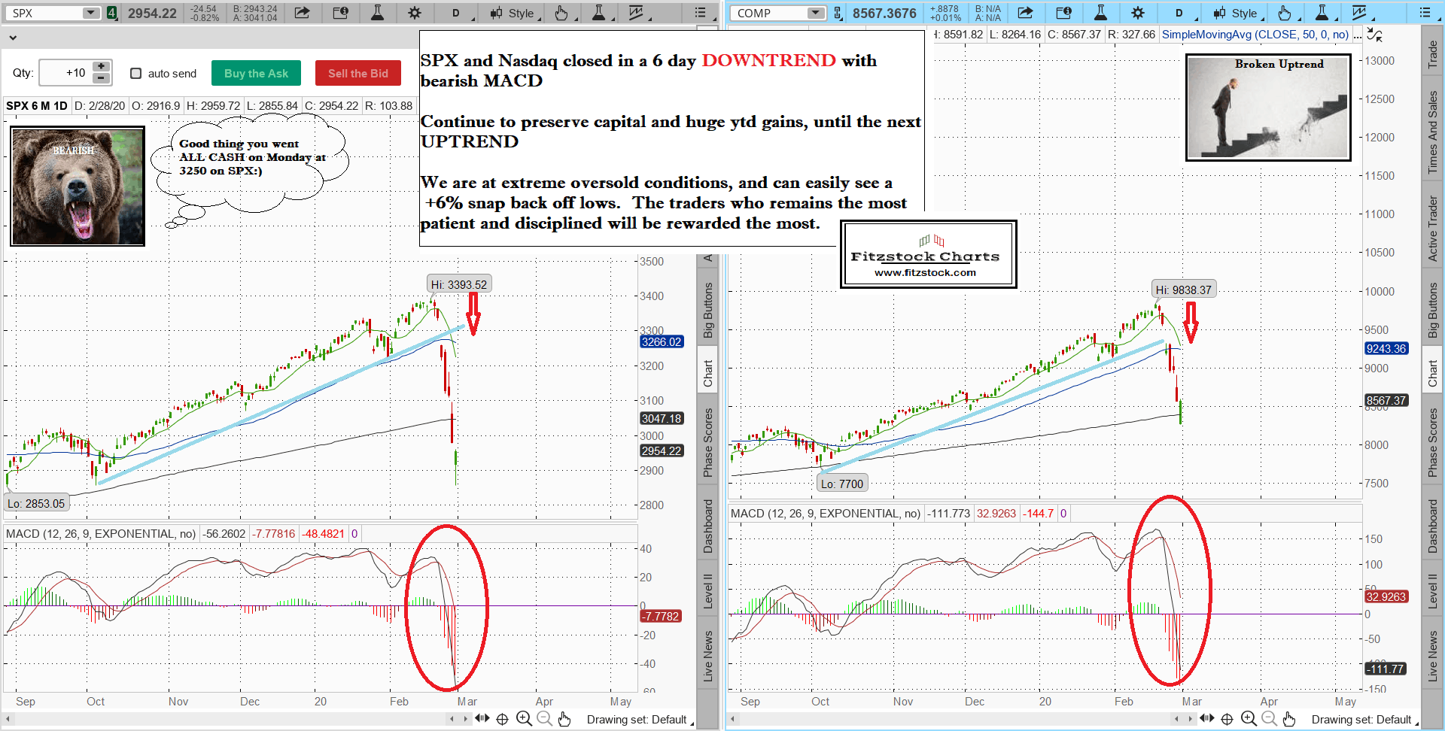Open the COMP symbol dropdown
Viewport: 1445px width, 731px height.
click(x=816, y=13)
